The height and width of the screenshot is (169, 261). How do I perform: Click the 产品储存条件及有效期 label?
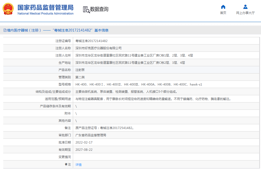point(56,106)
